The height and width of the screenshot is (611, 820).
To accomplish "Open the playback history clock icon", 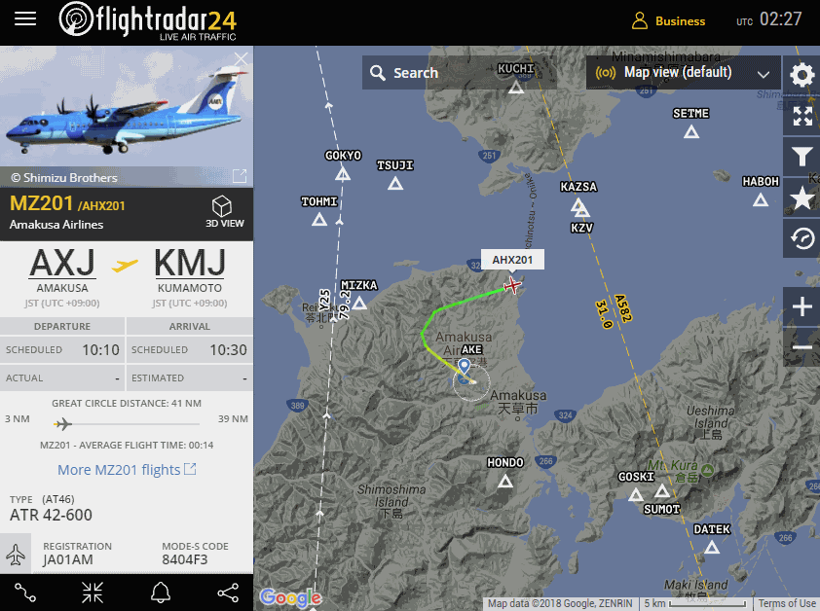I will [x=801, y=238].
